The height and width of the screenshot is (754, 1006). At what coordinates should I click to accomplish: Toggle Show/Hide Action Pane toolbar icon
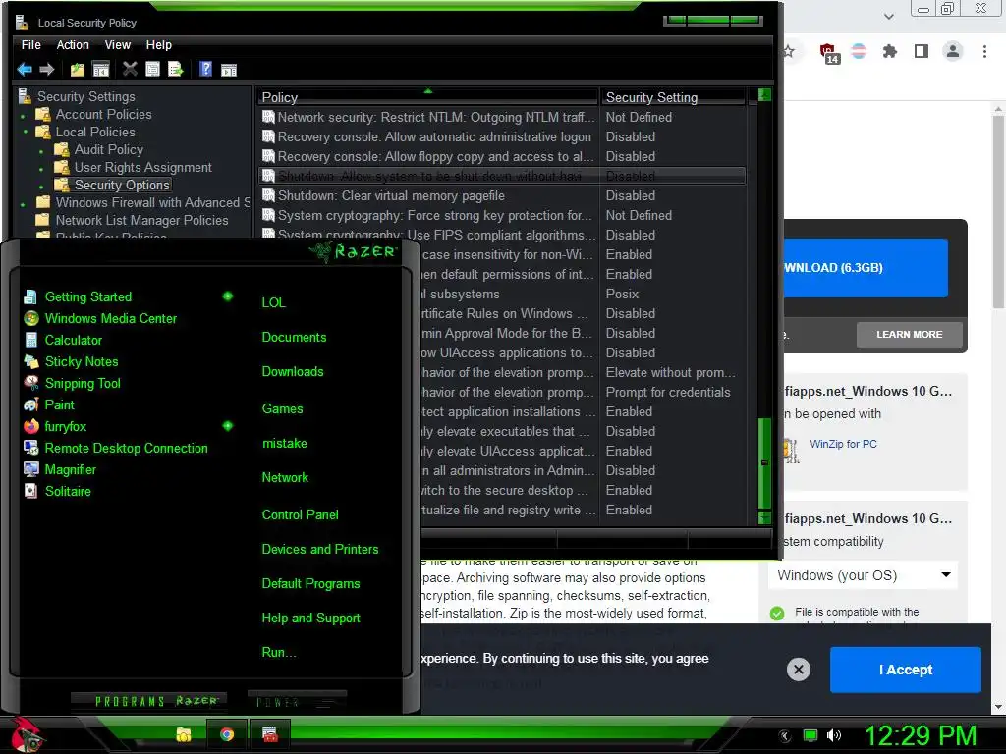pos(229,70)
